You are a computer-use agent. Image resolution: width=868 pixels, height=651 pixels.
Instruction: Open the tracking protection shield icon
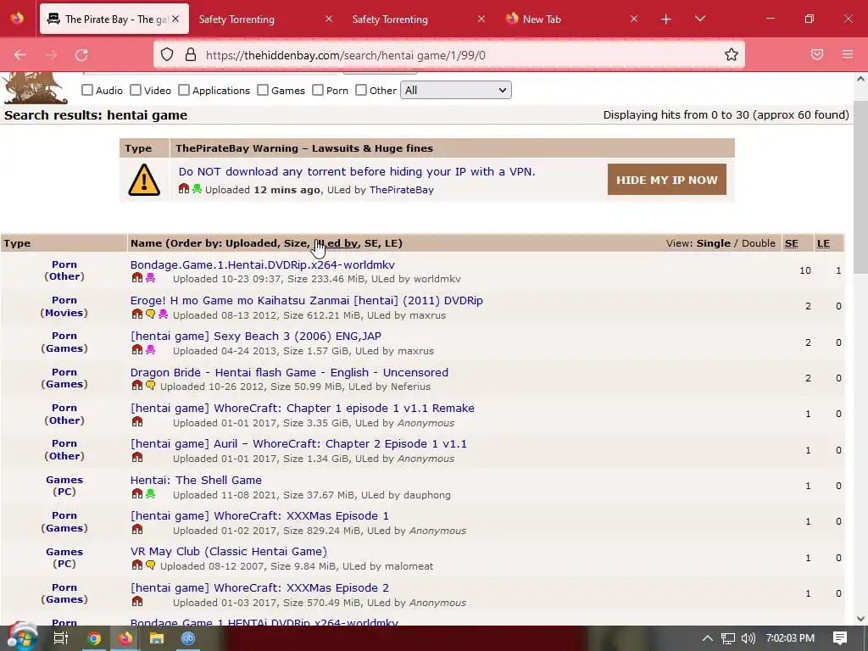[x=167, y=54]
